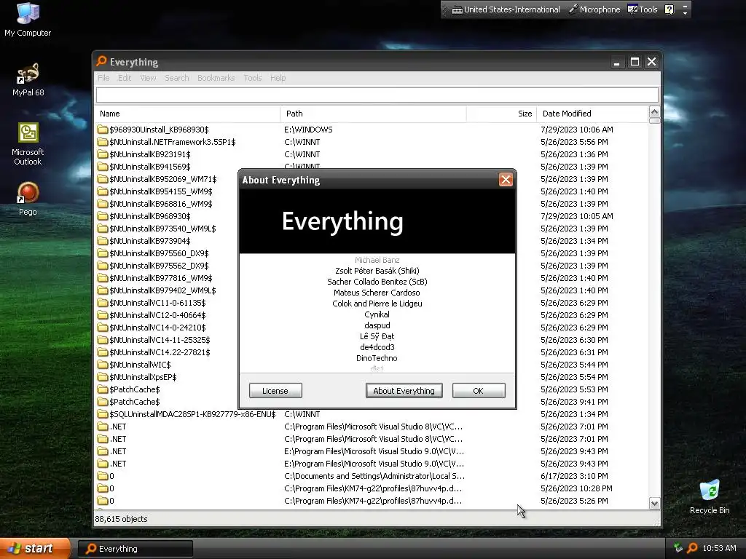Select folder icon of $NtUninstallKB923191$
Screen dimensions: 746x559
pos(102,154)
